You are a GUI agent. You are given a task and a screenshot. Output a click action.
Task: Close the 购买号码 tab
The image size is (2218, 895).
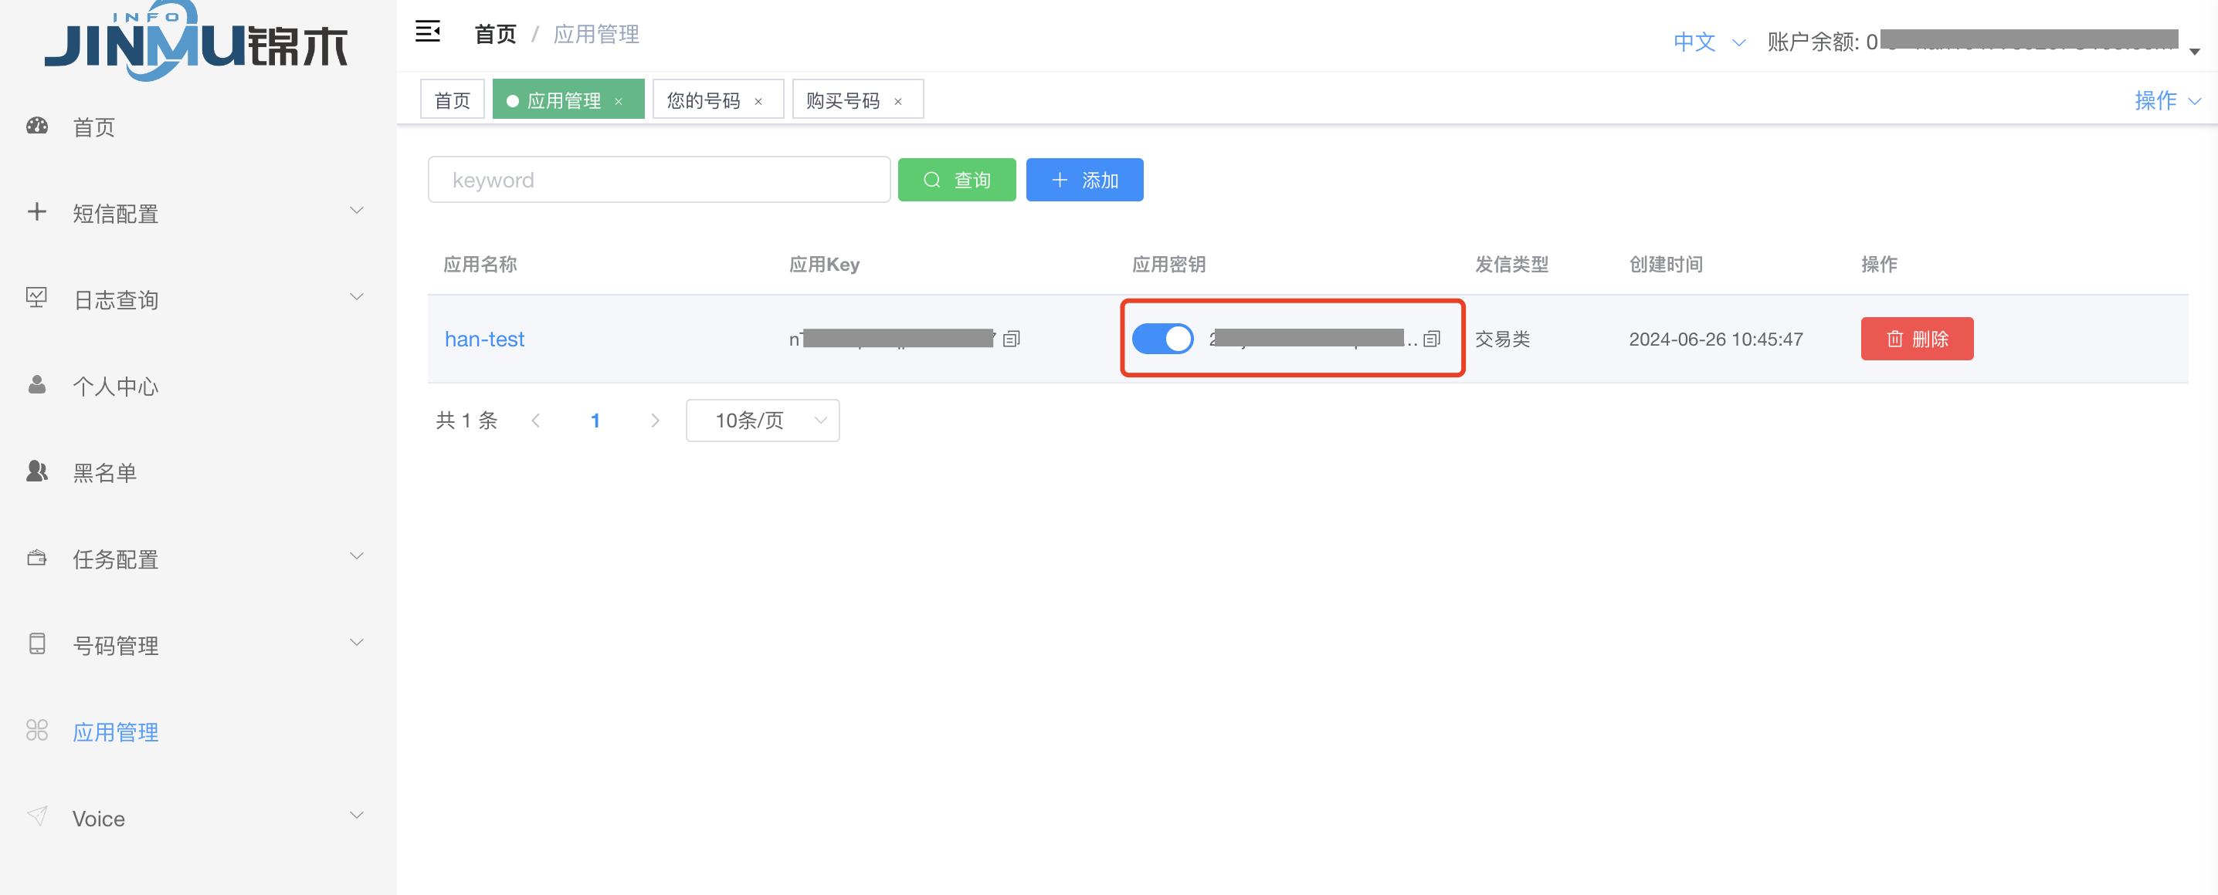pos(898,102)
